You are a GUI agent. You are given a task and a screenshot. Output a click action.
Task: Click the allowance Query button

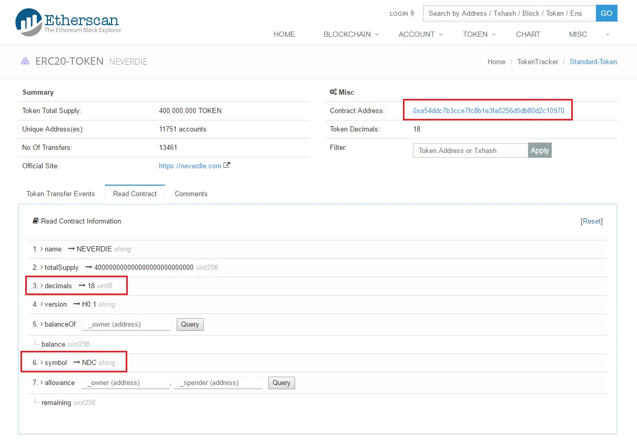281,383
